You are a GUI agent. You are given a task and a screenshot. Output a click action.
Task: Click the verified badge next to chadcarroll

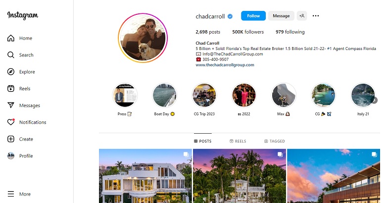[x=230, y=16]
